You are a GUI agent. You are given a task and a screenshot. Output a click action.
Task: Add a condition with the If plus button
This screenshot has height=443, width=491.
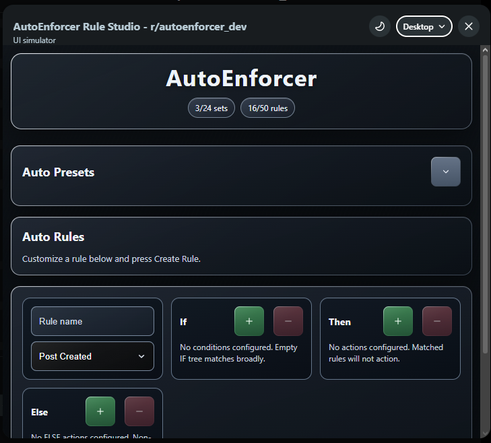pyautogui.click(x=249, y=321)
